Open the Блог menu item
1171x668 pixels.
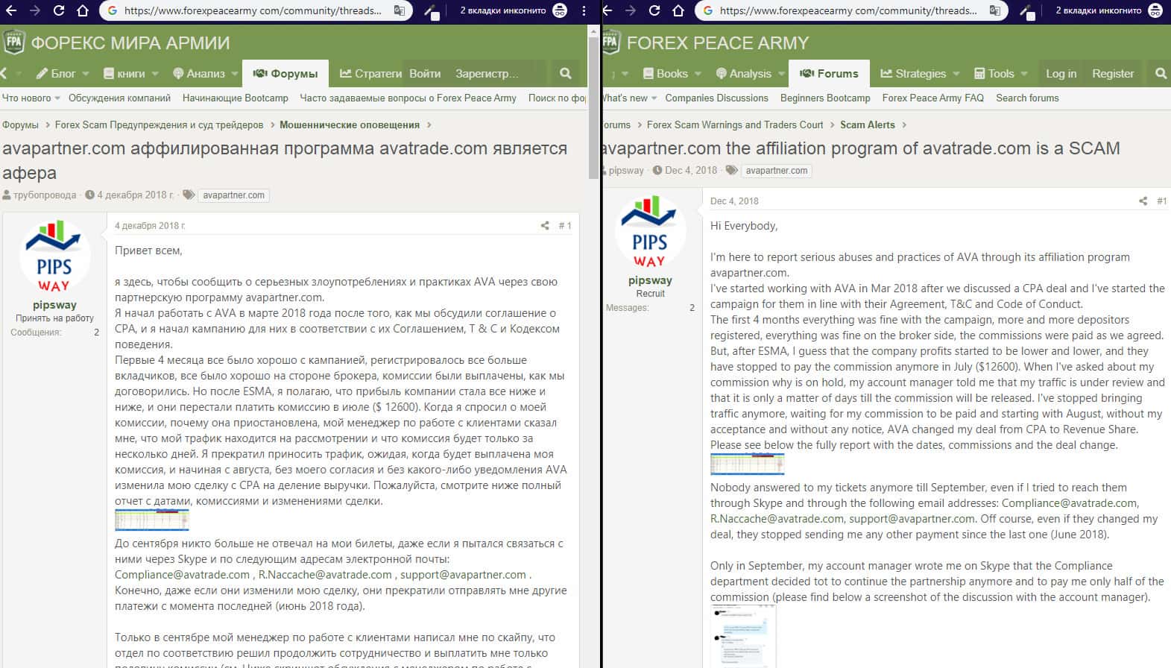point(57,74)
